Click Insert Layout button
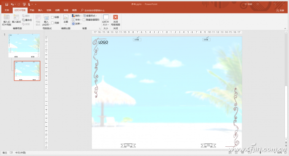The width and height of the screenshot is (289, 156). [x=16, y=19]
